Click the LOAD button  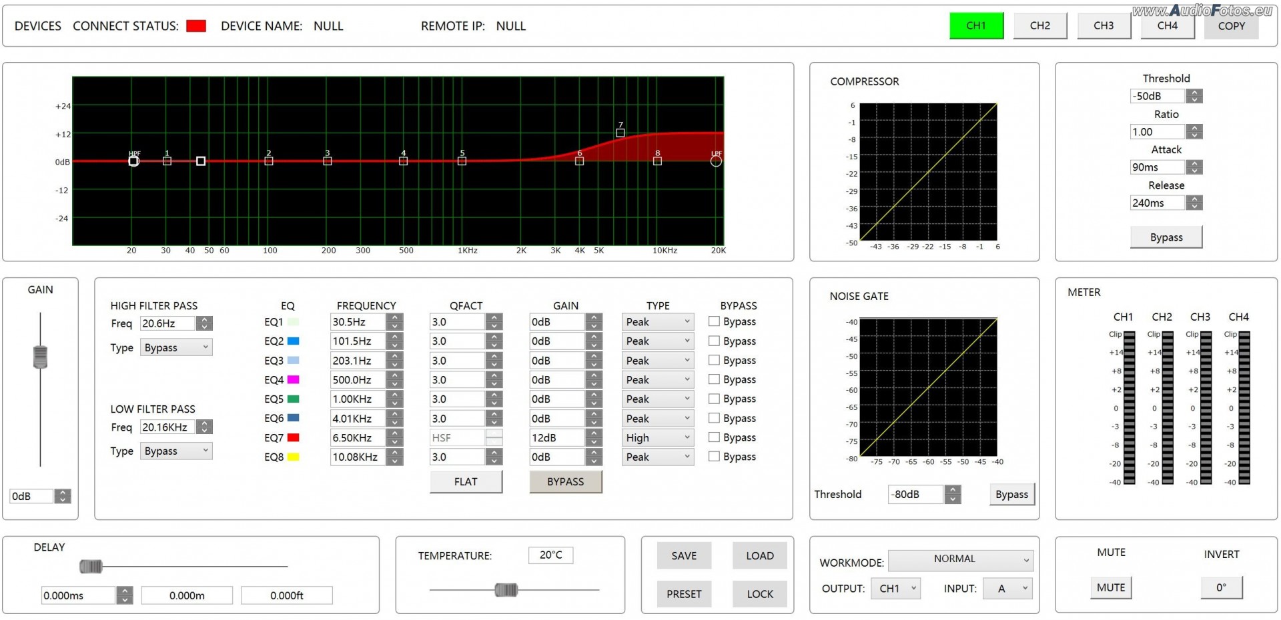pyautogui.click(x=760, y=556)
